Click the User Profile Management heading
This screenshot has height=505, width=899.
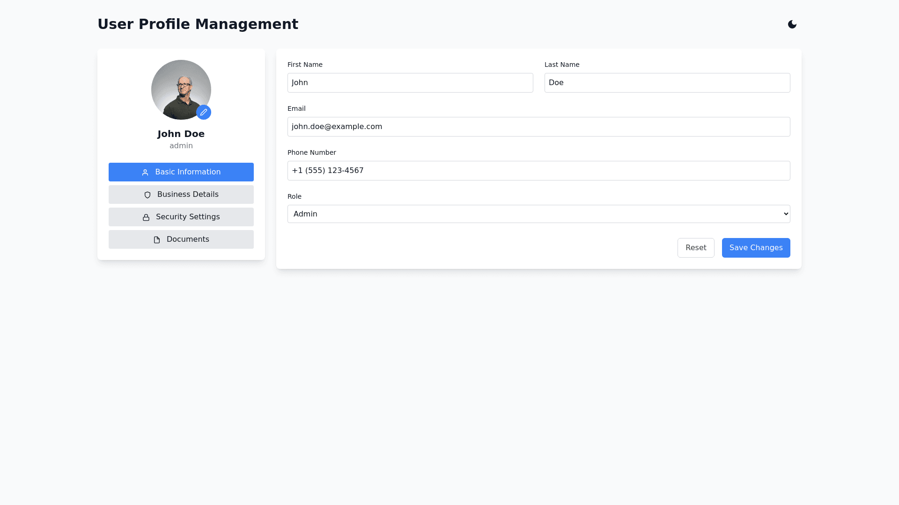tap(198, 24)
